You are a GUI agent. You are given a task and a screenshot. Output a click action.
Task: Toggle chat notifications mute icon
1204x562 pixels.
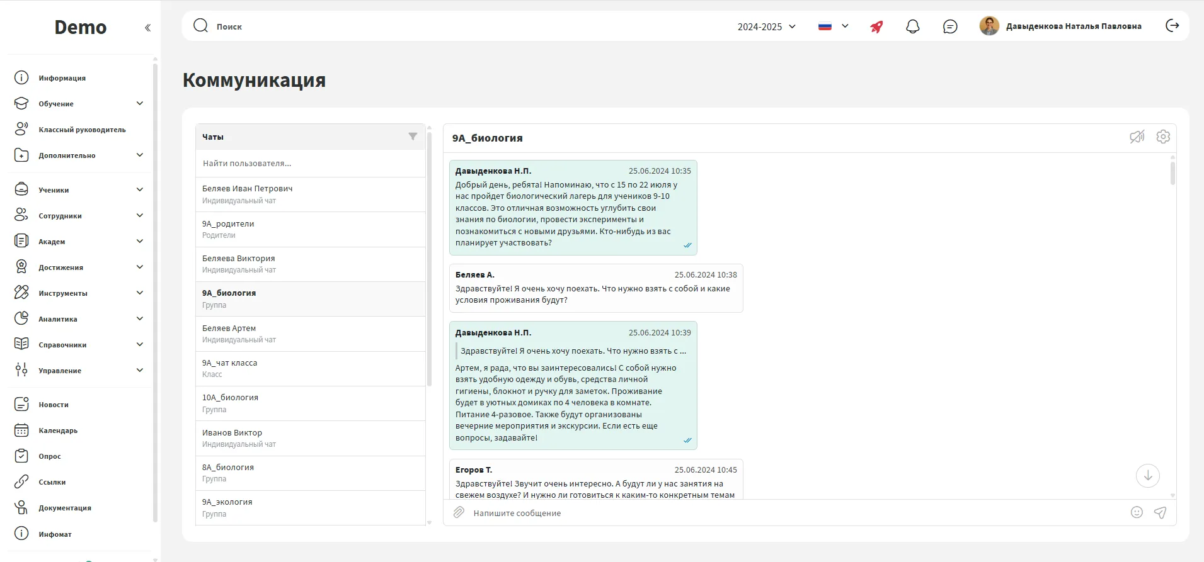coord(1137,137)
